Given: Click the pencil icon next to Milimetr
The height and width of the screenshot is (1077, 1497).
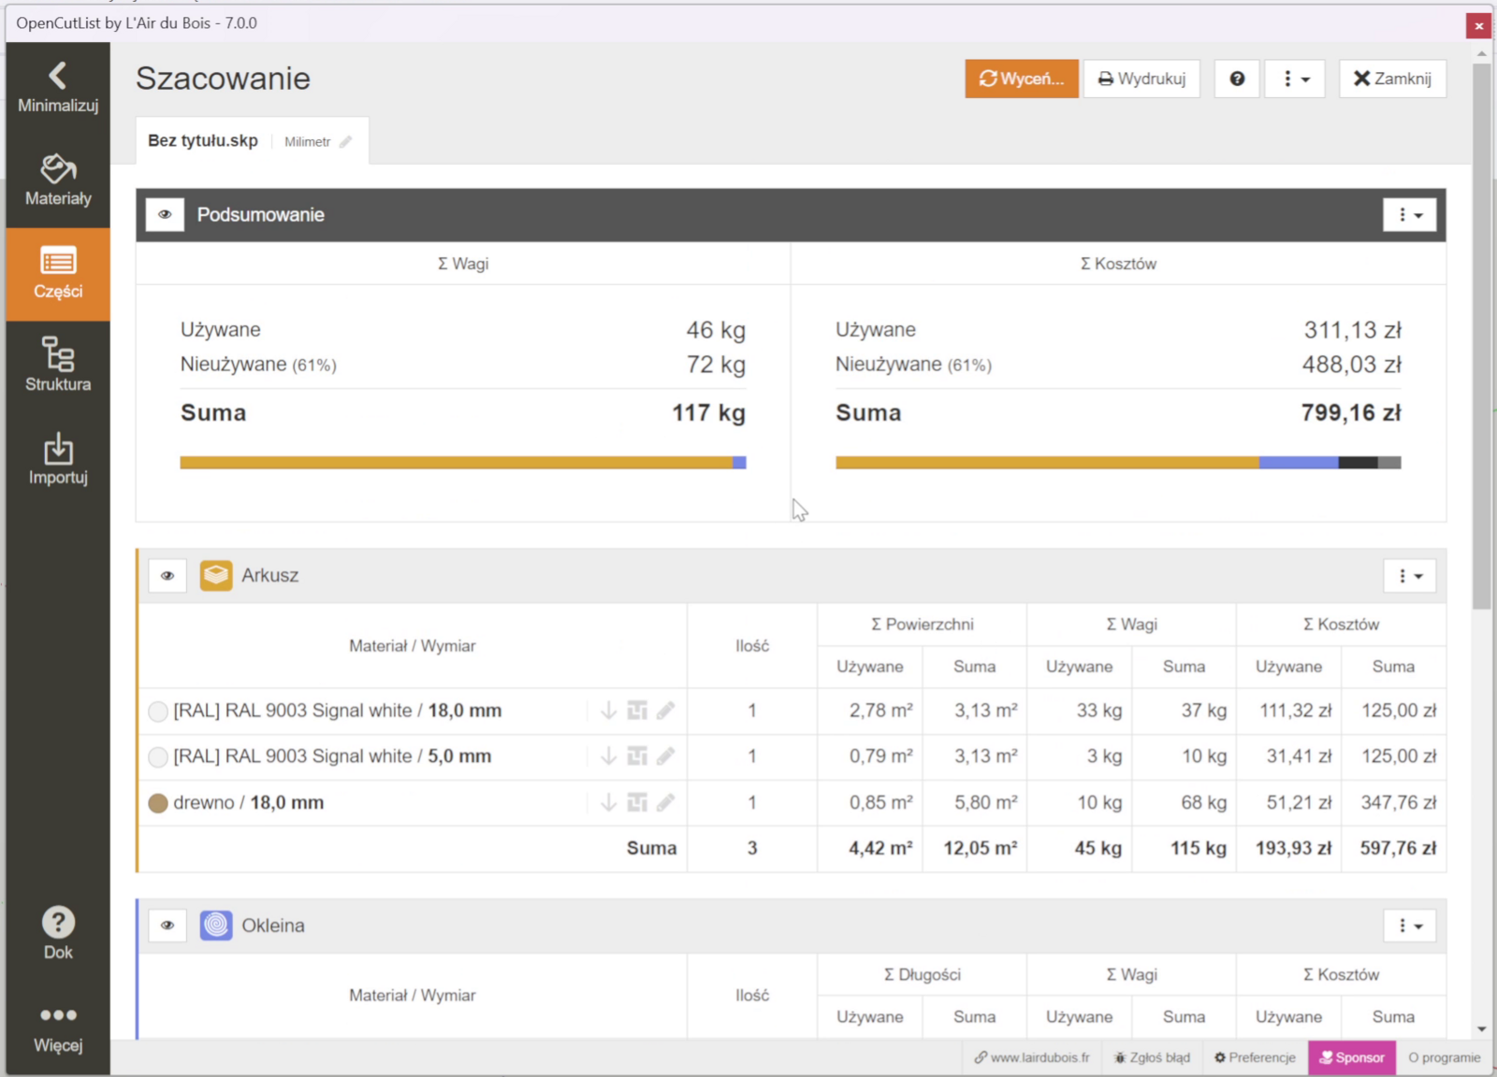Looking at the screenshot, I should (346, 142).
